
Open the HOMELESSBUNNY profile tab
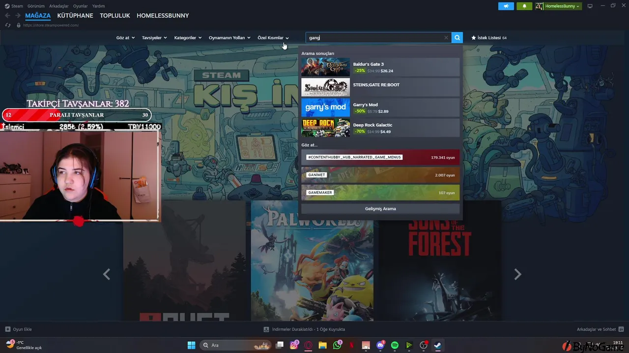pos(163,16)
